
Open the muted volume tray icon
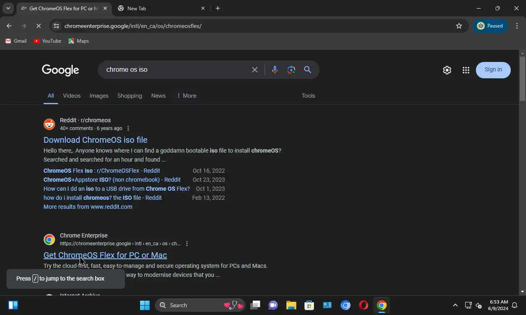(x=478, y=305)
